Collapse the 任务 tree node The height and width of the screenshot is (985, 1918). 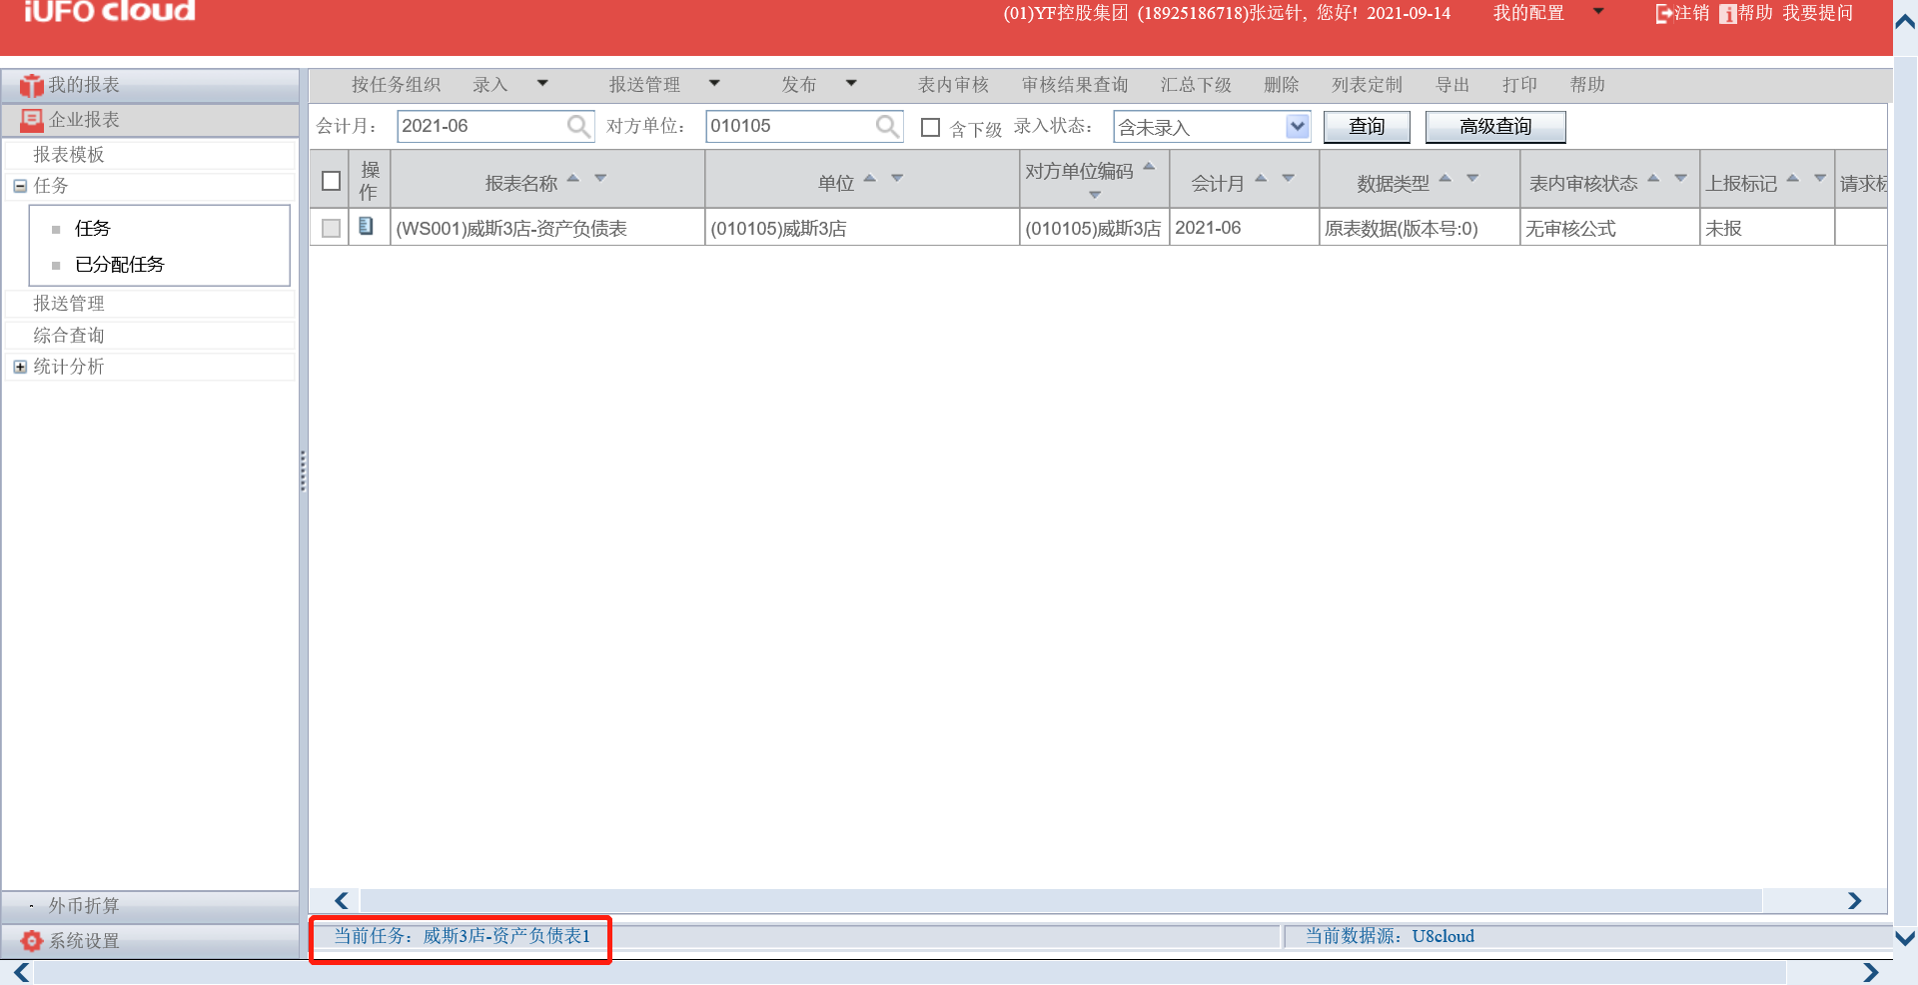(x=19, y=186)
